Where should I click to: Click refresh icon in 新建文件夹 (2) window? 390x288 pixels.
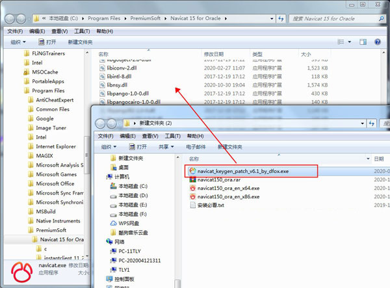tap(372, 124)
